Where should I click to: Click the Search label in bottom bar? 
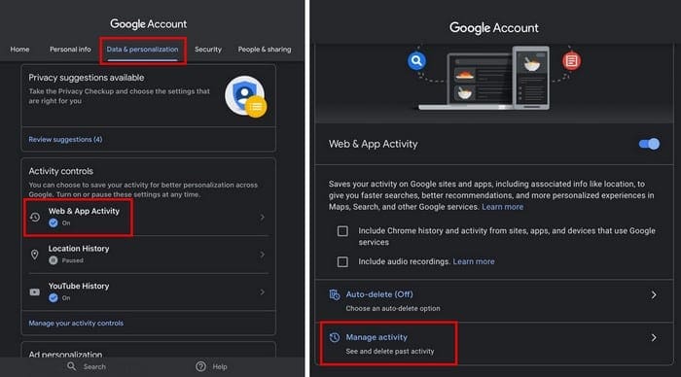tap(94, 366)
